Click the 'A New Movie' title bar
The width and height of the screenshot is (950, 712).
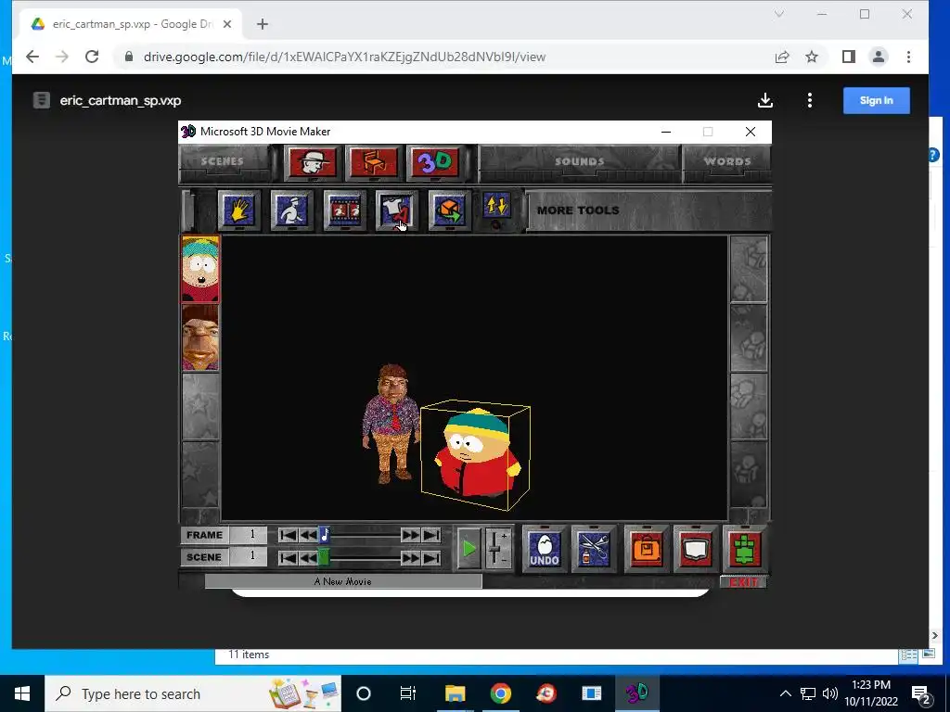coord(343,581)
